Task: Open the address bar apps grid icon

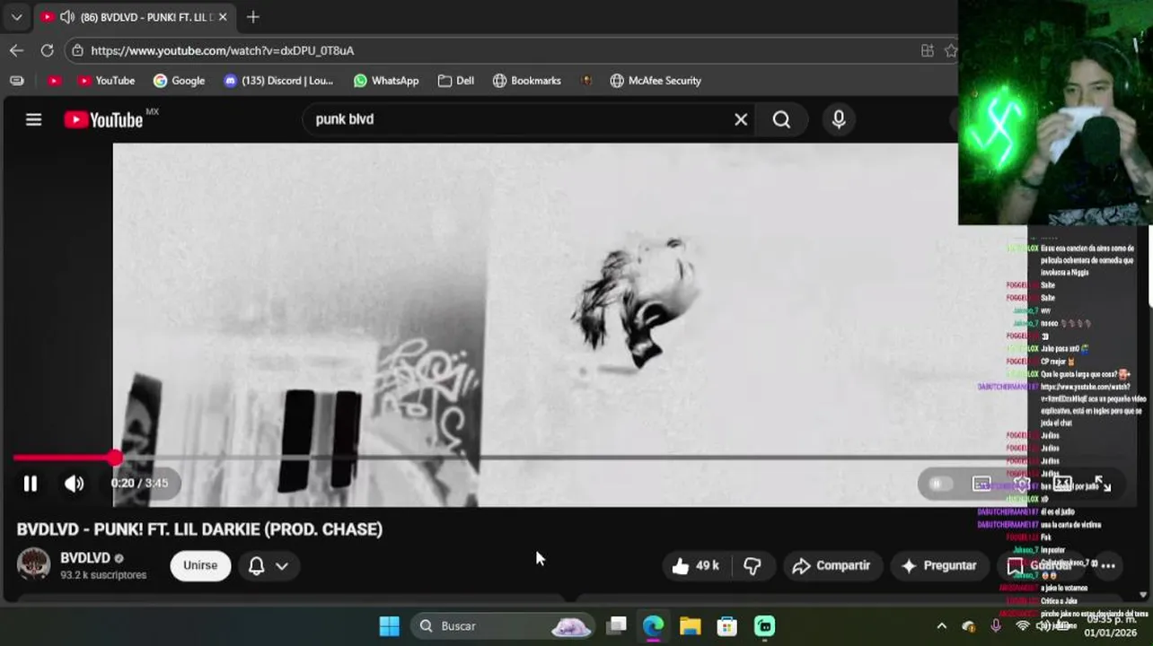Action: tap(928, 50)
